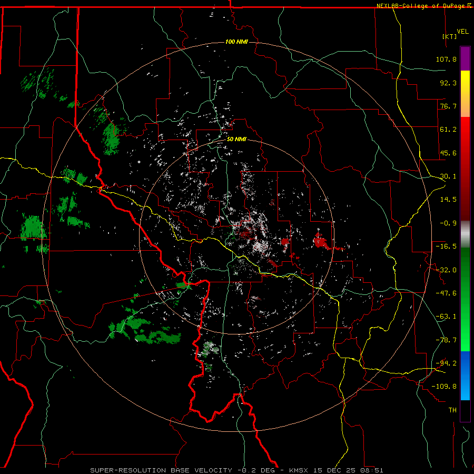The height and width of the screenshot is (474, 474).
Task: Click the VEL legend title
Action: point(462,32)
